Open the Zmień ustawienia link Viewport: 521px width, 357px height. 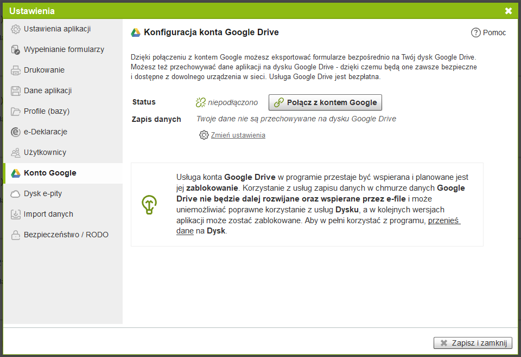238,135
